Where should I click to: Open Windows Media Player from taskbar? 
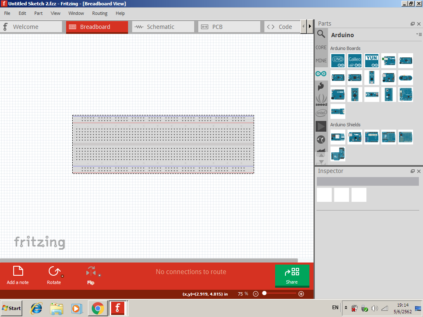click(77, 308)
